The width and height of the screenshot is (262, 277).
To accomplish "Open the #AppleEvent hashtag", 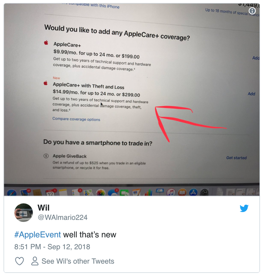I will click(37, 234).
